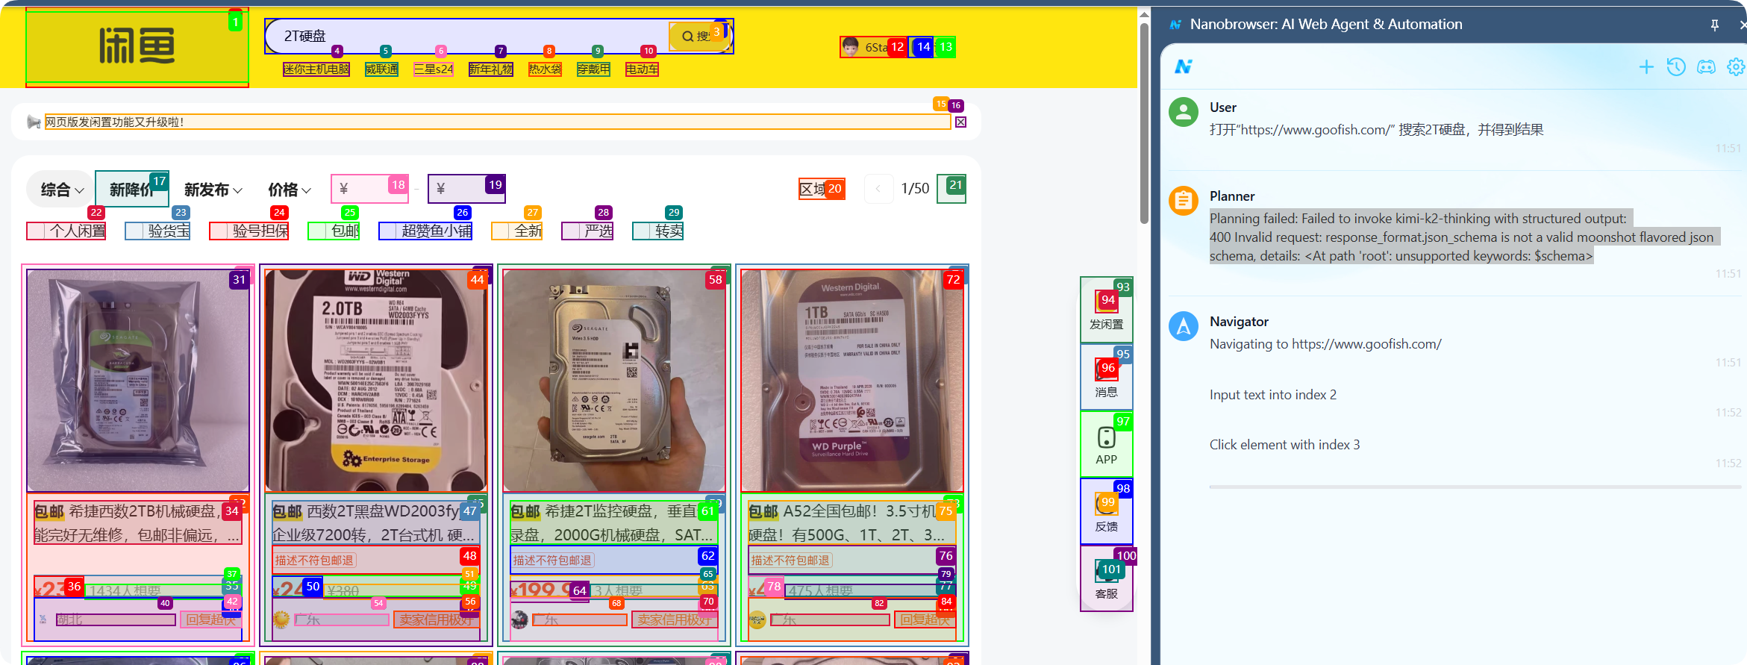The image size is (1747, 665).
Task: Click the A52全国包邮 listing title
Action: pyautogui.click(x=851, y=522)
